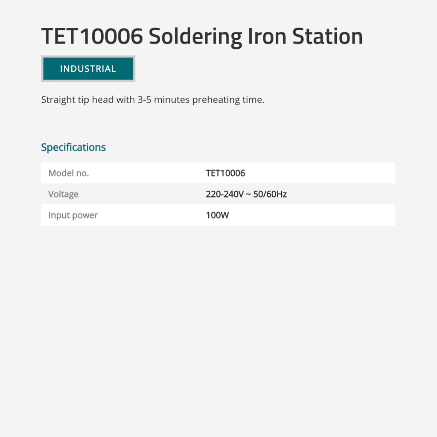Select the Input power label

click(x=73, y=216)
